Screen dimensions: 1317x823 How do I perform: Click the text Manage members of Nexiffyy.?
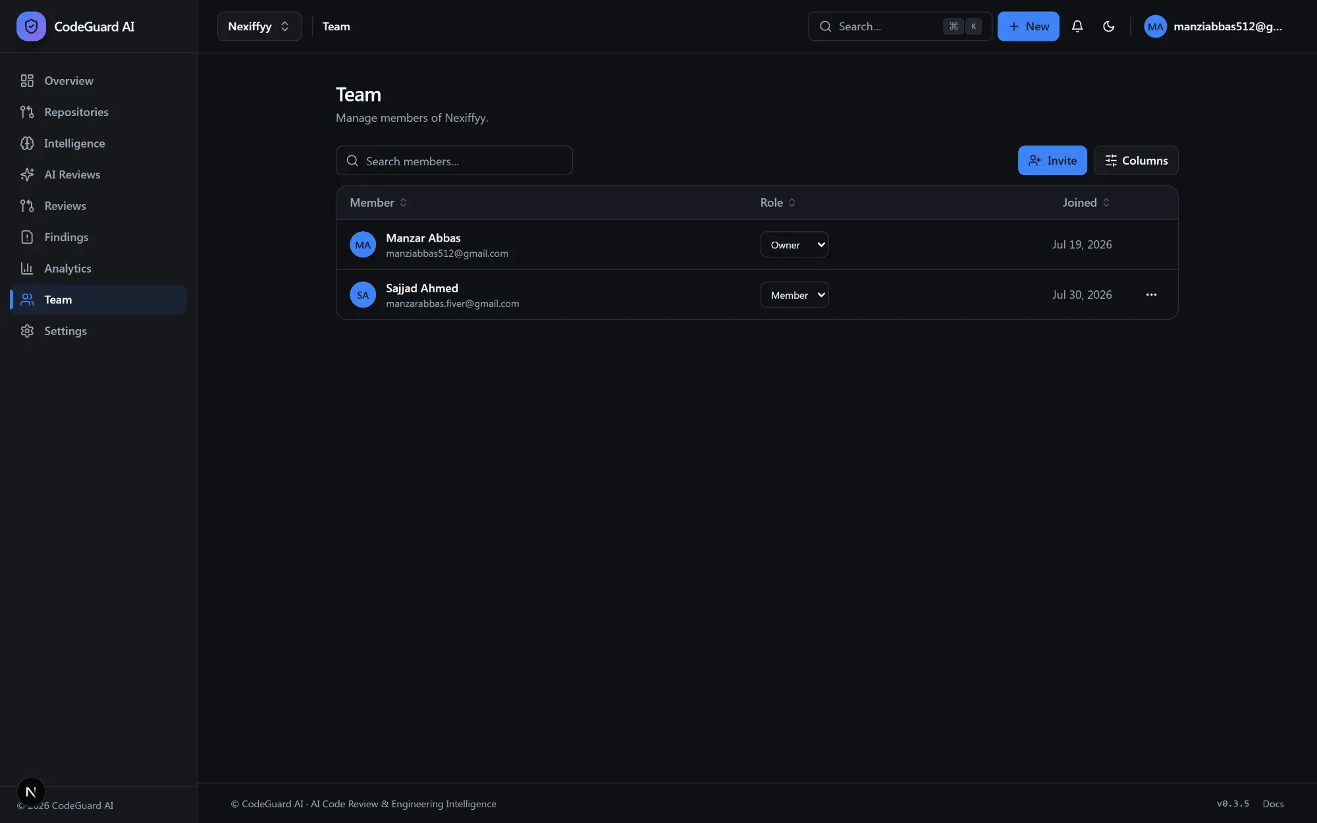pyautogui.click(x=412, y=118)
